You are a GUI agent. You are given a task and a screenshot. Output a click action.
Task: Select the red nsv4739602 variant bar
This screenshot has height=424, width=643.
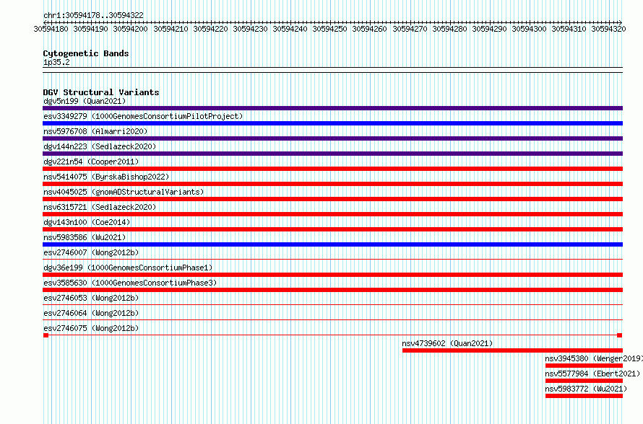coord(513,350)
